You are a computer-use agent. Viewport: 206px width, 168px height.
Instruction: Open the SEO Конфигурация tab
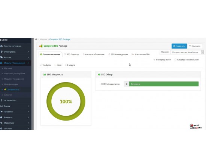(x=118, y=54)
